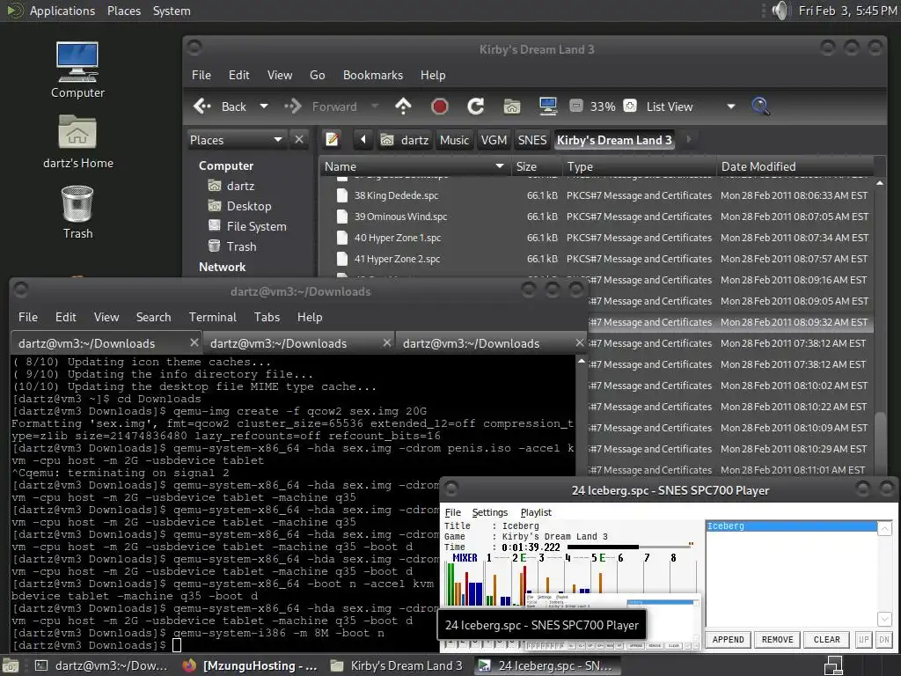This screenshot has height=676, width=901.
Task: Open the Forward history dropdown arrow
Action: click(x=375, y=107)
